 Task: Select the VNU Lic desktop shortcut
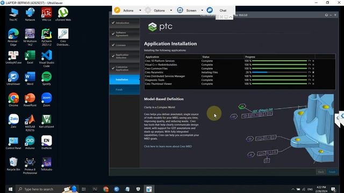47,14
